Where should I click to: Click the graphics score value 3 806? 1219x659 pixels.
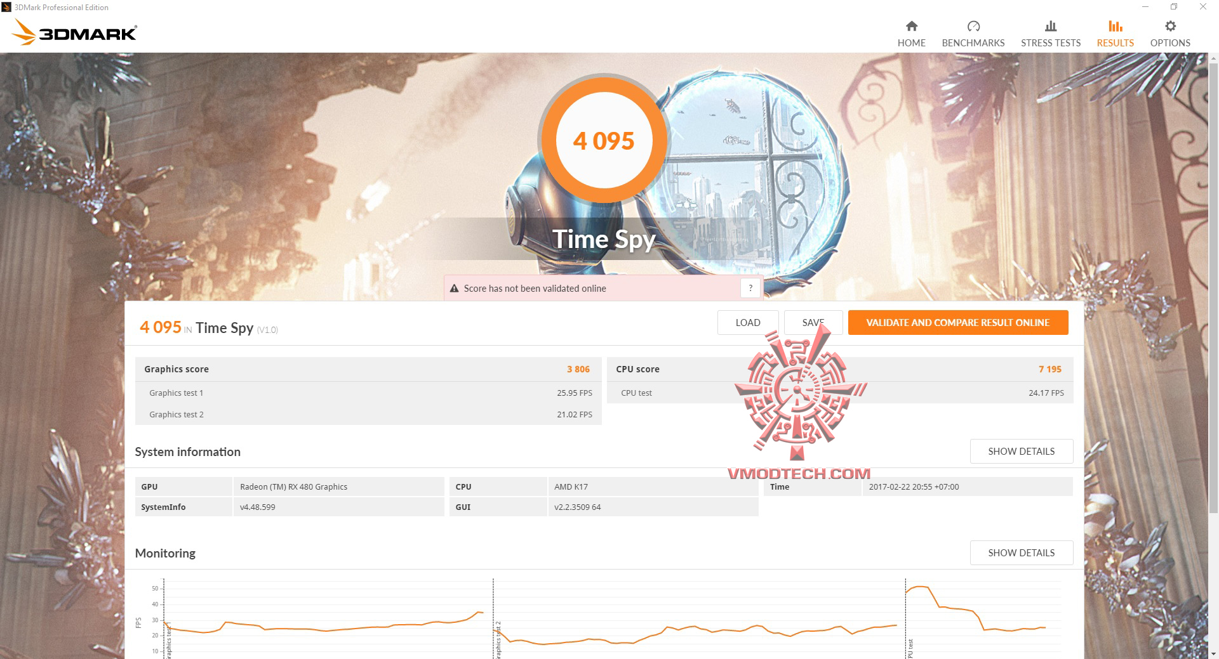pyautogui.click(x=578, y=369)
